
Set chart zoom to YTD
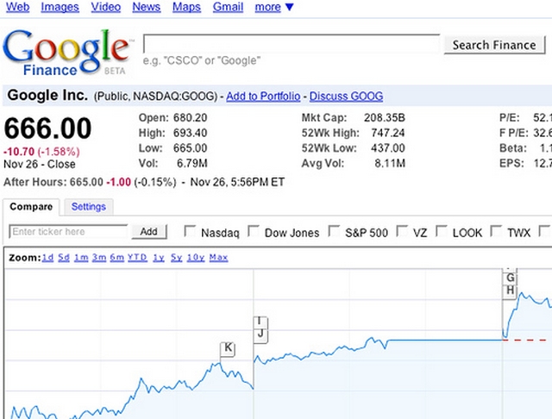(x=137, y=258)
